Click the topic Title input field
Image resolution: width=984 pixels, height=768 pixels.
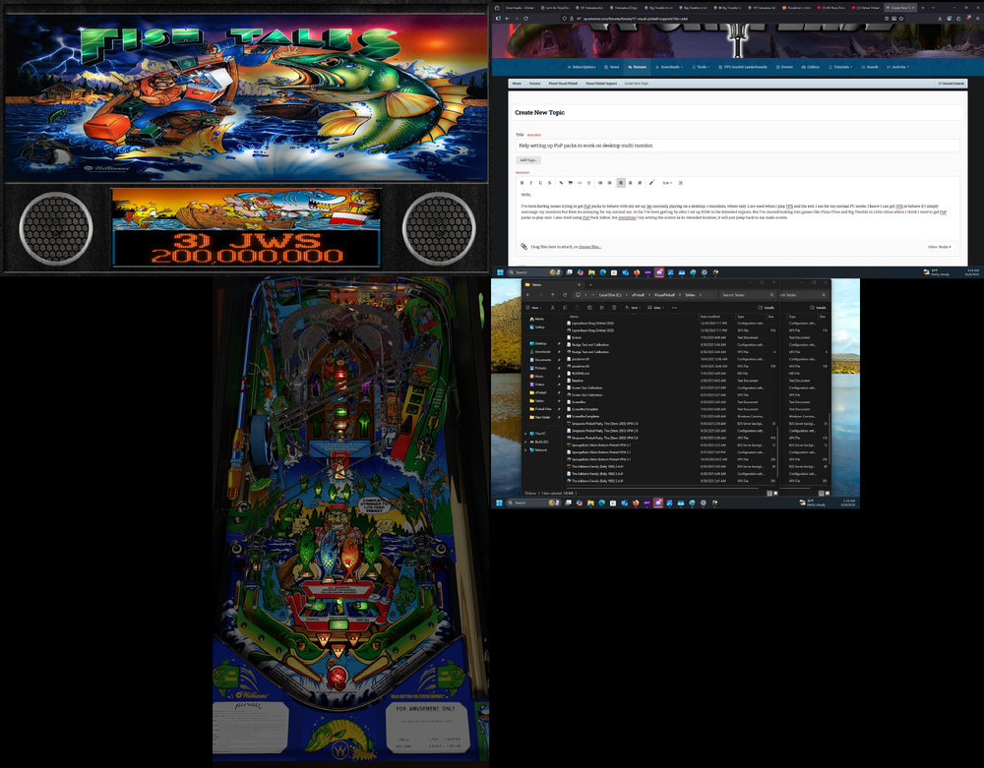(737, 146)
